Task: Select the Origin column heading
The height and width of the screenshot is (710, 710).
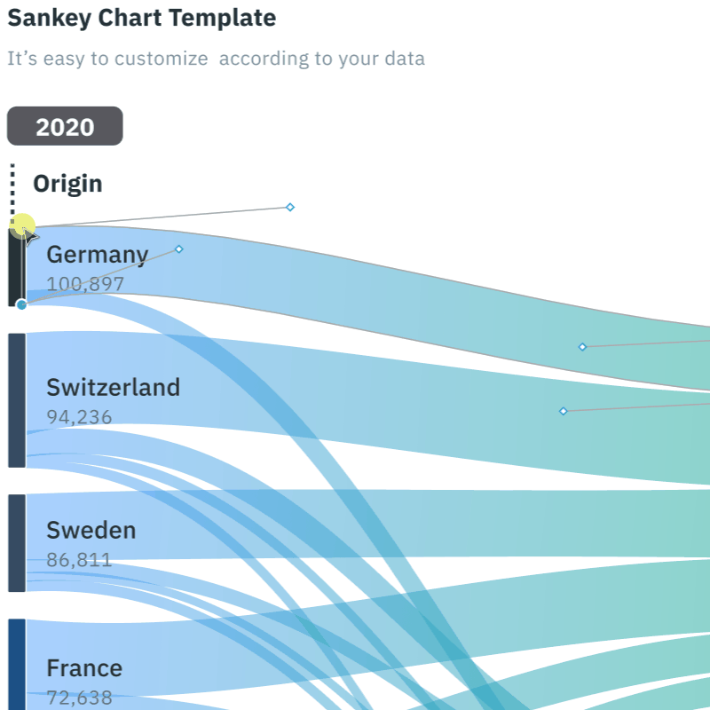Action: click(x=67, y=184)
